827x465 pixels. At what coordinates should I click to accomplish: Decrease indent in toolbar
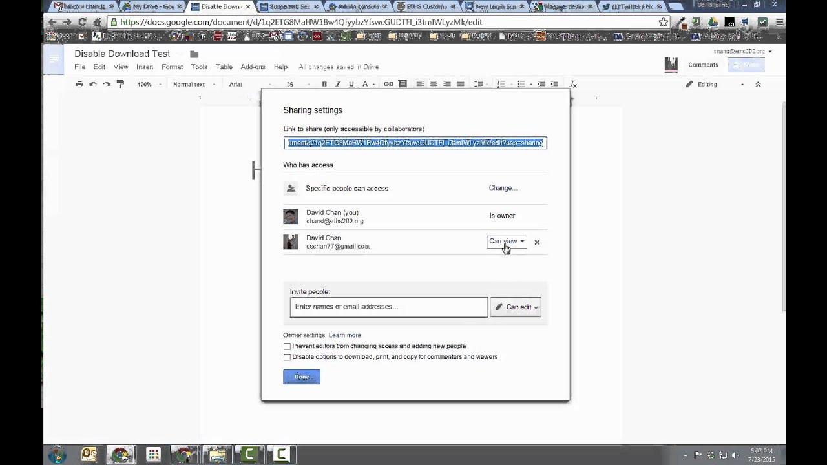point(541,84)
